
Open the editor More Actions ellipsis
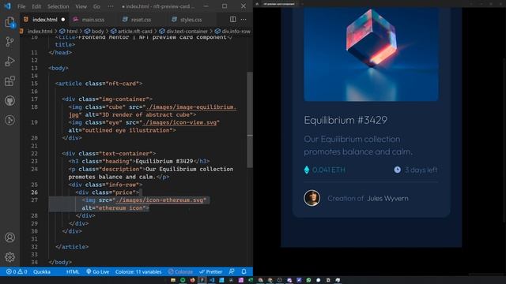tap(244, 19)
